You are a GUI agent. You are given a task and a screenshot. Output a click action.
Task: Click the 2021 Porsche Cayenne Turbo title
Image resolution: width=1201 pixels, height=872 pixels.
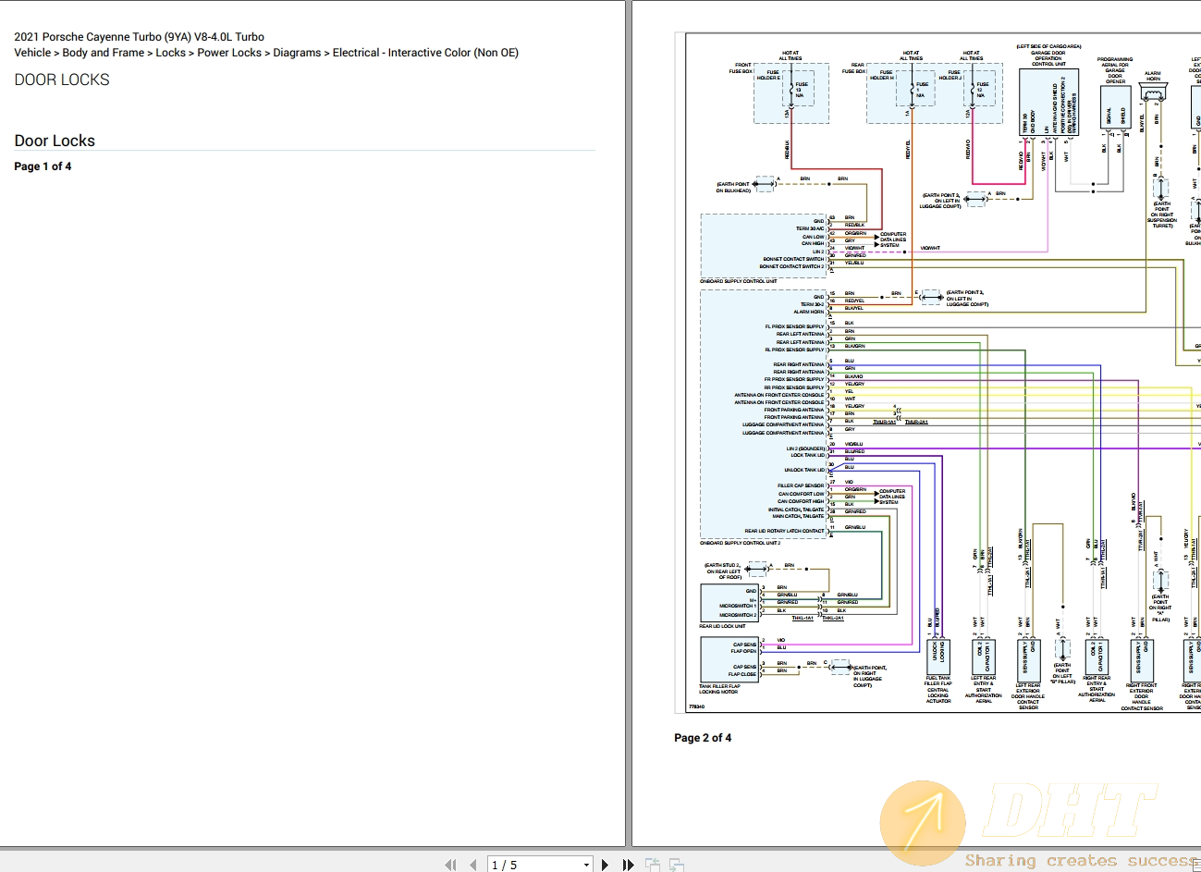tap(139, 37)
